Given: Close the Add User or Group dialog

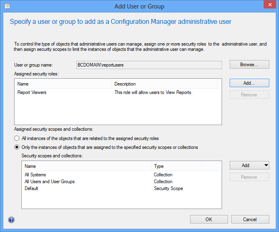Looking at the screenshot, I should tap(268, 6).
